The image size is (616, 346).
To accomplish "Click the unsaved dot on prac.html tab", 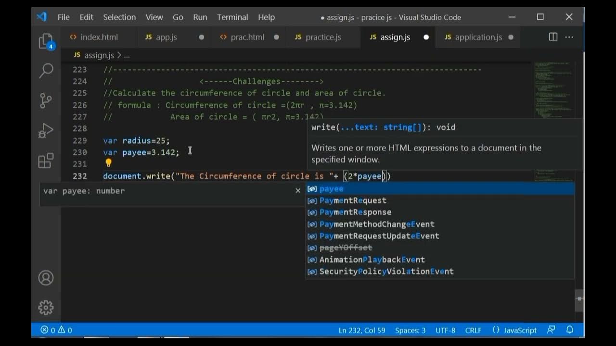I will (276, 37).
